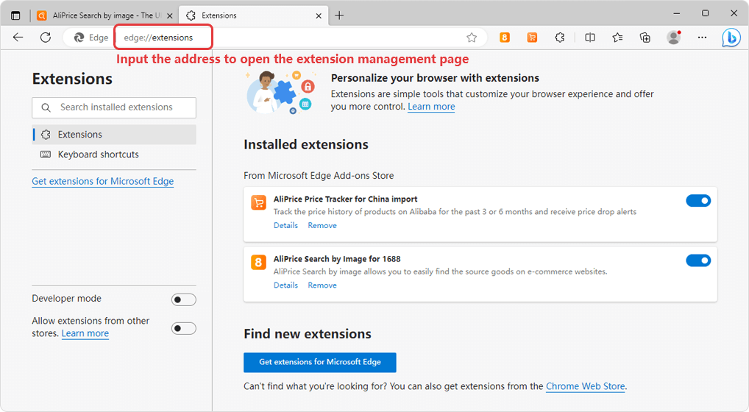Switch to the AliPrice Search by image tab

point(103,15)
